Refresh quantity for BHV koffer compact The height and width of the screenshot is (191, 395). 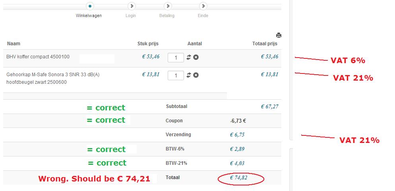189,57
